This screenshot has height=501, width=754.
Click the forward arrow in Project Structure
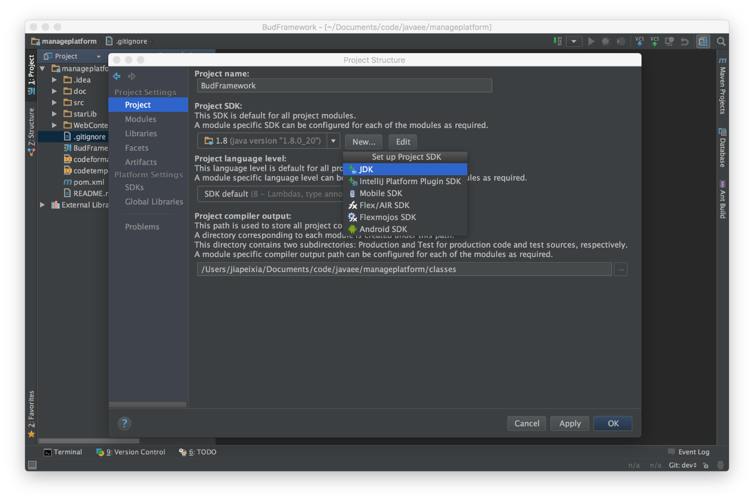(x=132, y=76)
